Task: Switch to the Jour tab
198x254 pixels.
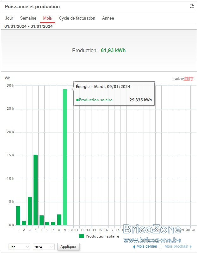Action: (x=9, y=18)
